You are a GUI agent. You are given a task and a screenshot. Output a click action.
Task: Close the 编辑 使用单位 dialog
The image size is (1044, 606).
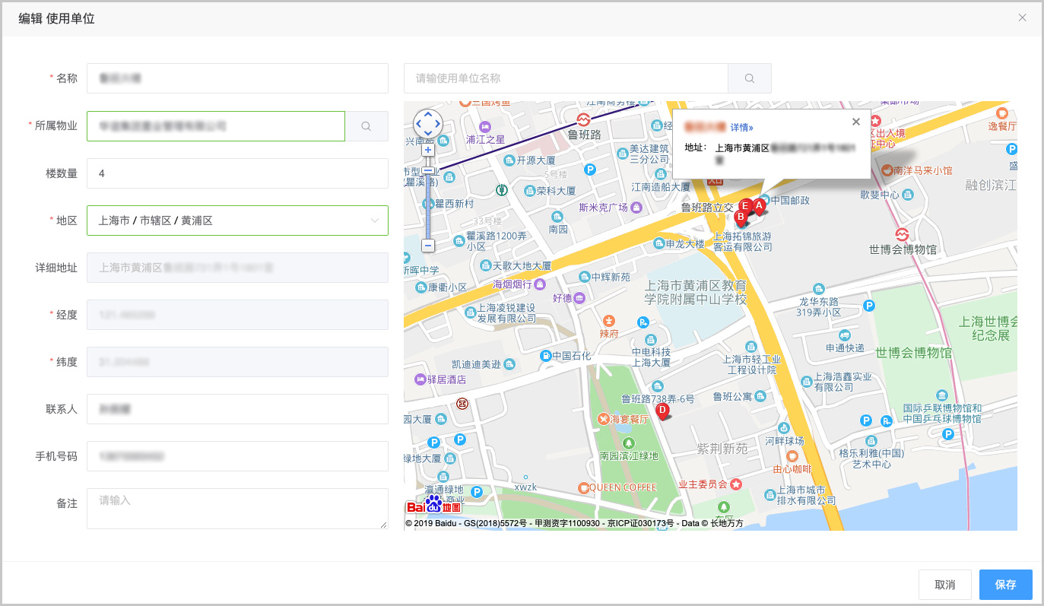[x=1023, y=17]
